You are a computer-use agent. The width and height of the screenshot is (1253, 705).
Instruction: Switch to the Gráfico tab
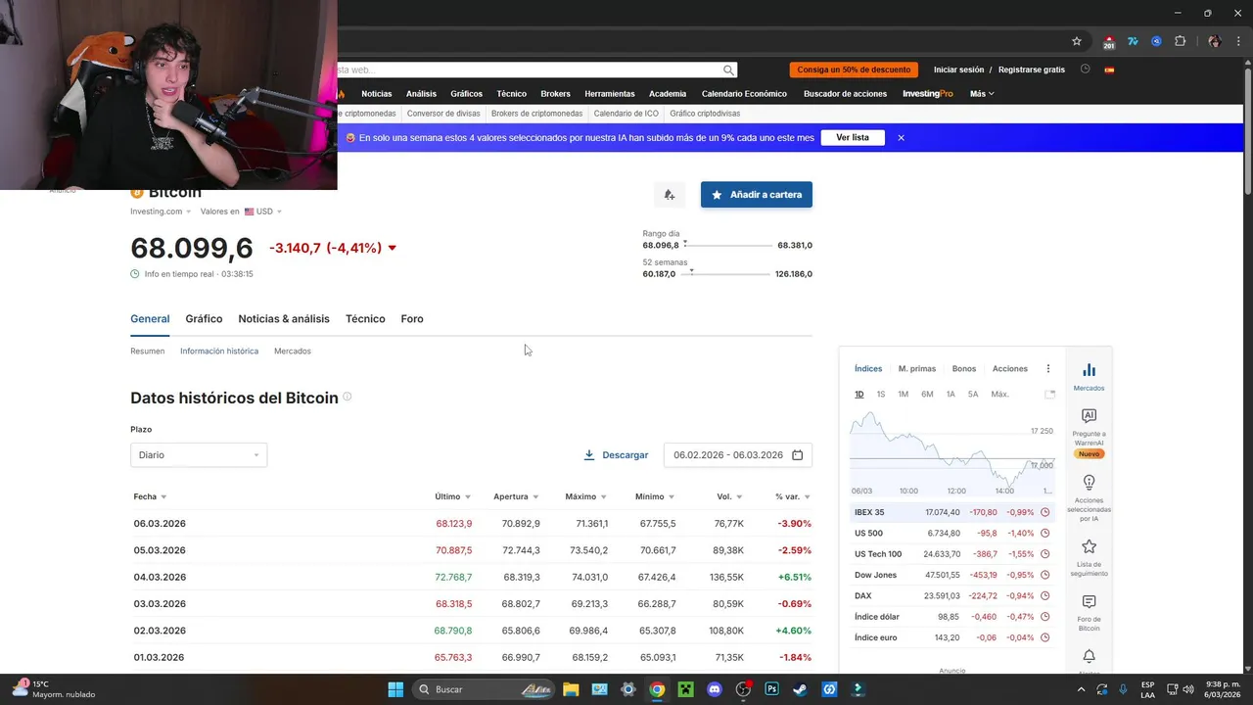[204, 318]
